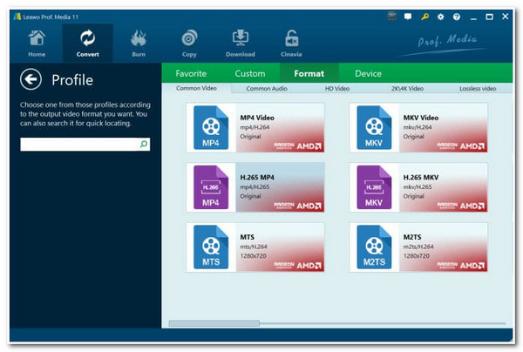Click the Profile panel heading
Viewport: 523px width, 352px height.
[72, 80]
